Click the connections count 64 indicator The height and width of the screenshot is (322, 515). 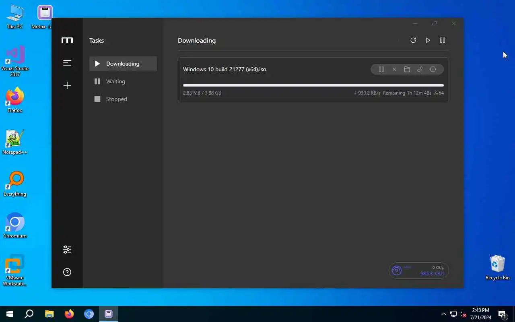click(x=439, y=93)
